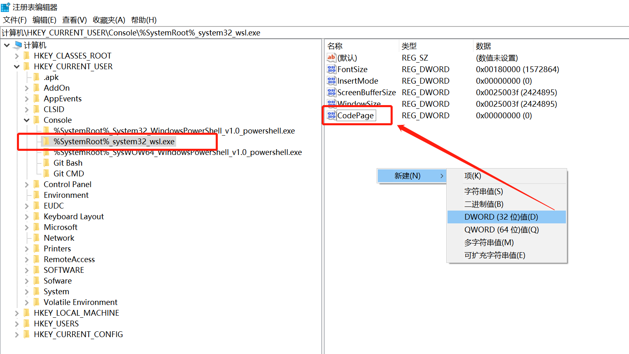Collapse the 计算机 root node
This screenshot has height=354, width=629.
[7, 45]
